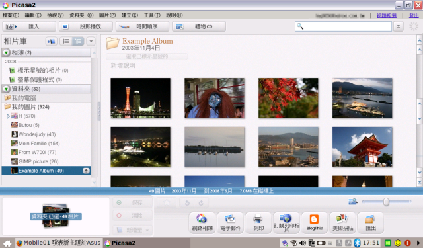Screen dimensions: 423x248
Task: Click the 匯入 import button
Action: click(x=29, y=26)
